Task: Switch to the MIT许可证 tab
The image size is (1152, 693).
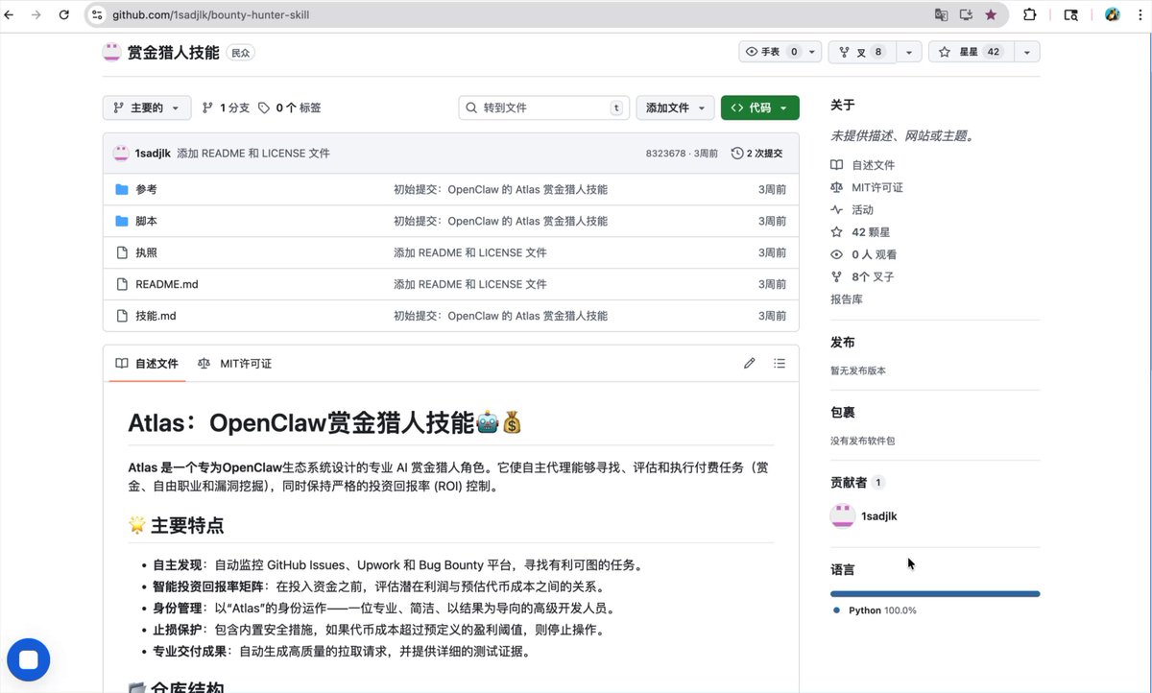Action: 235,363
